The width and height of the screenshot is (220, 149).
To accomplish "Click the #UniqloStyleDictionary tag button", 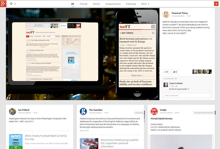I will (x=204, y=113).
